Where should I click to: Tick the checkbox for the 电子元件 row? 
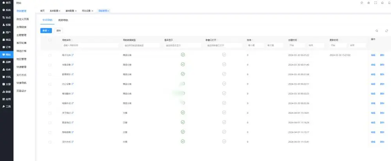tap(50, 55)
